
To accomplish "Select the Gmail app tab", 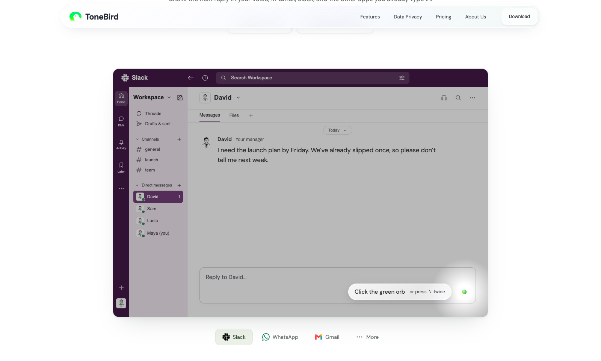I will coord(327,337).
